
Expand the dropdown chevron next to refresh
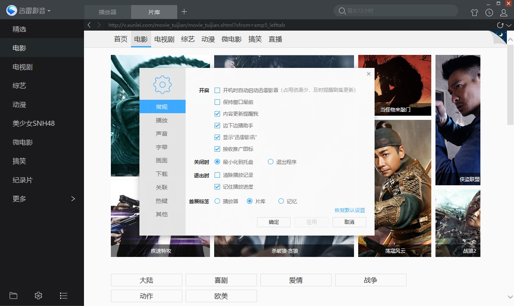coord(509,26)
